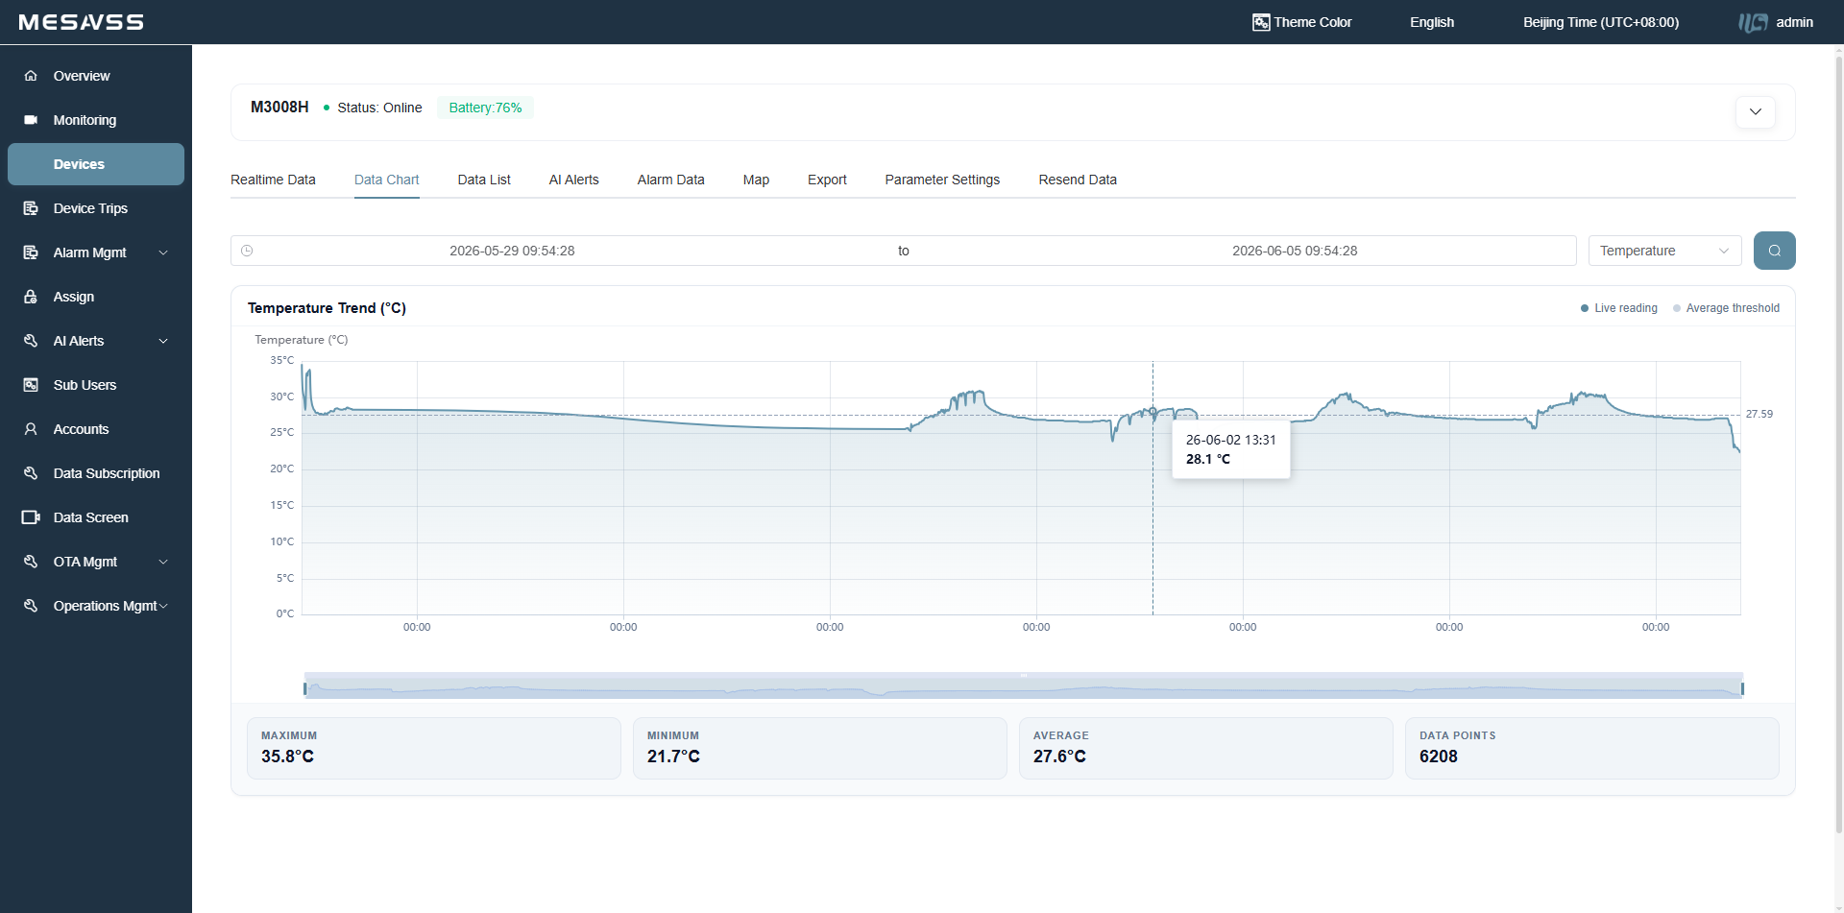The image size is (1844, 913).
Task: Open the Beijing Time timezone selector
Action: click(1601, 22)
